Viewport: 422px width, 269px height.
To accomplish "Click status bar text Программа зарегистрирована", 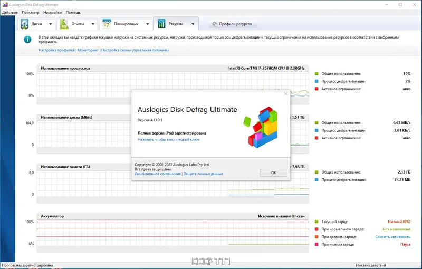I will [x=27, y=265].
